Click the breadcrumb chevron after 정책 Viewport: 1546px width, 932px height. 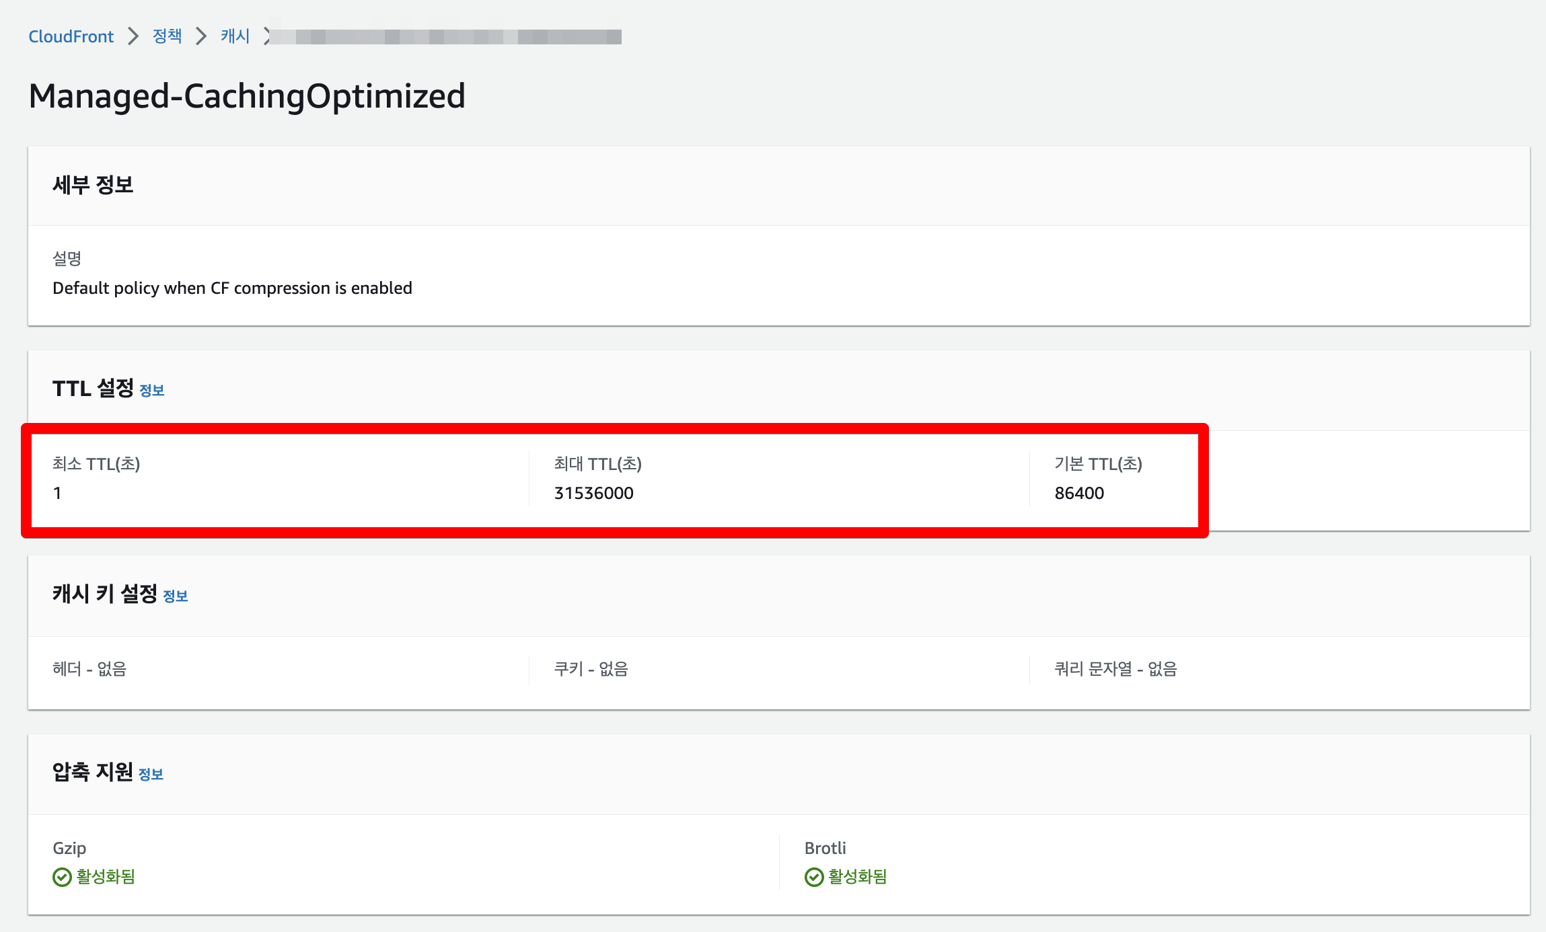pyautogui.click(x=201, y=36)
